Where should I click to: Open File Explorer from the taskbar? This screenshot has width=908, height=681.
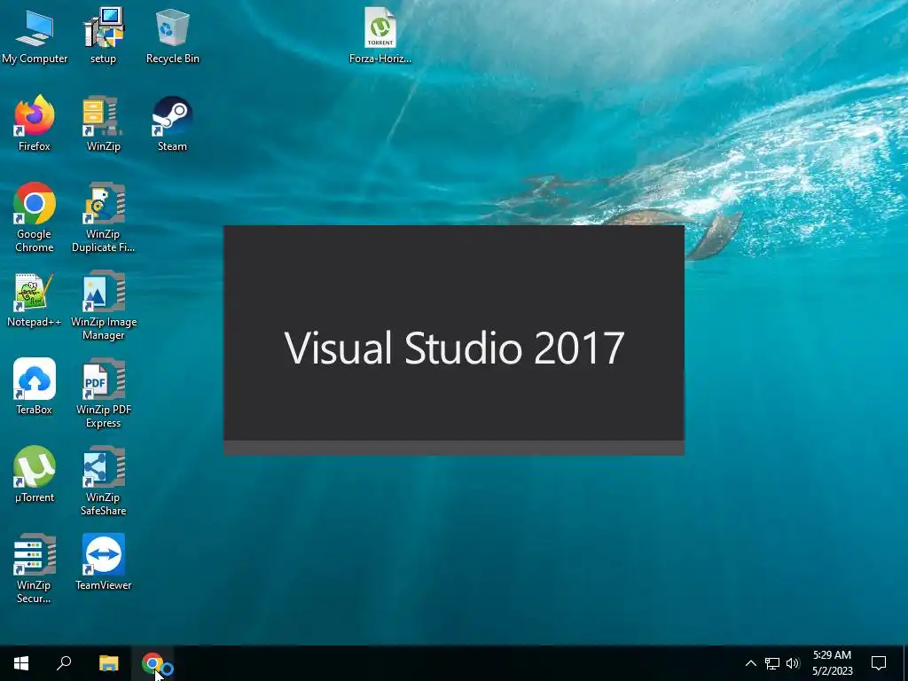(108, 663)
